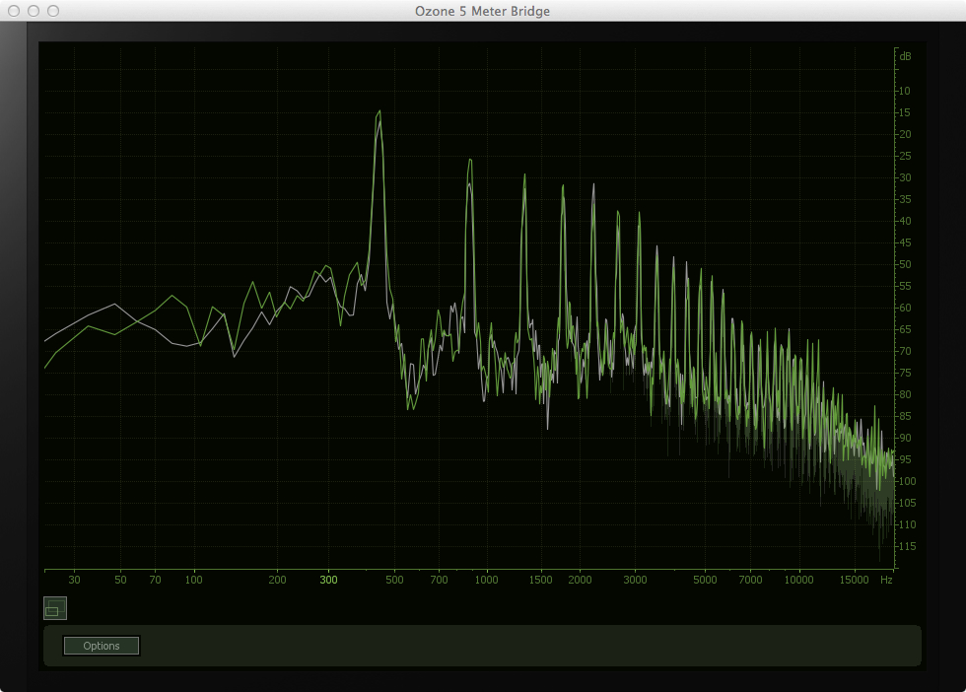Click the 2000 Hz frequency label
Image resolution: width=966 pixels, height=692 pixels.
pos(580,580)
